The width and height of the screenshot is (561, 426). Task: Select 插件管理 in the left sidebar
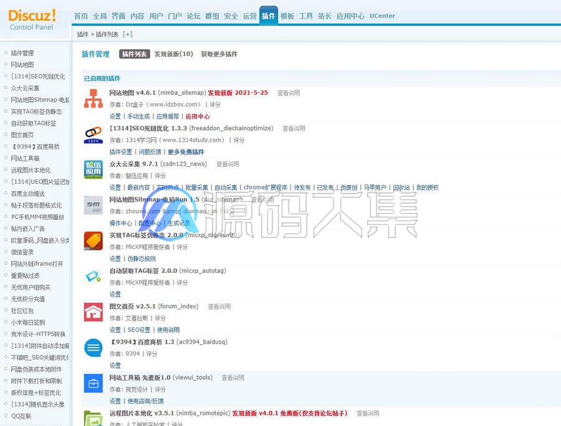pyautogui.click(x=22, y=53)
